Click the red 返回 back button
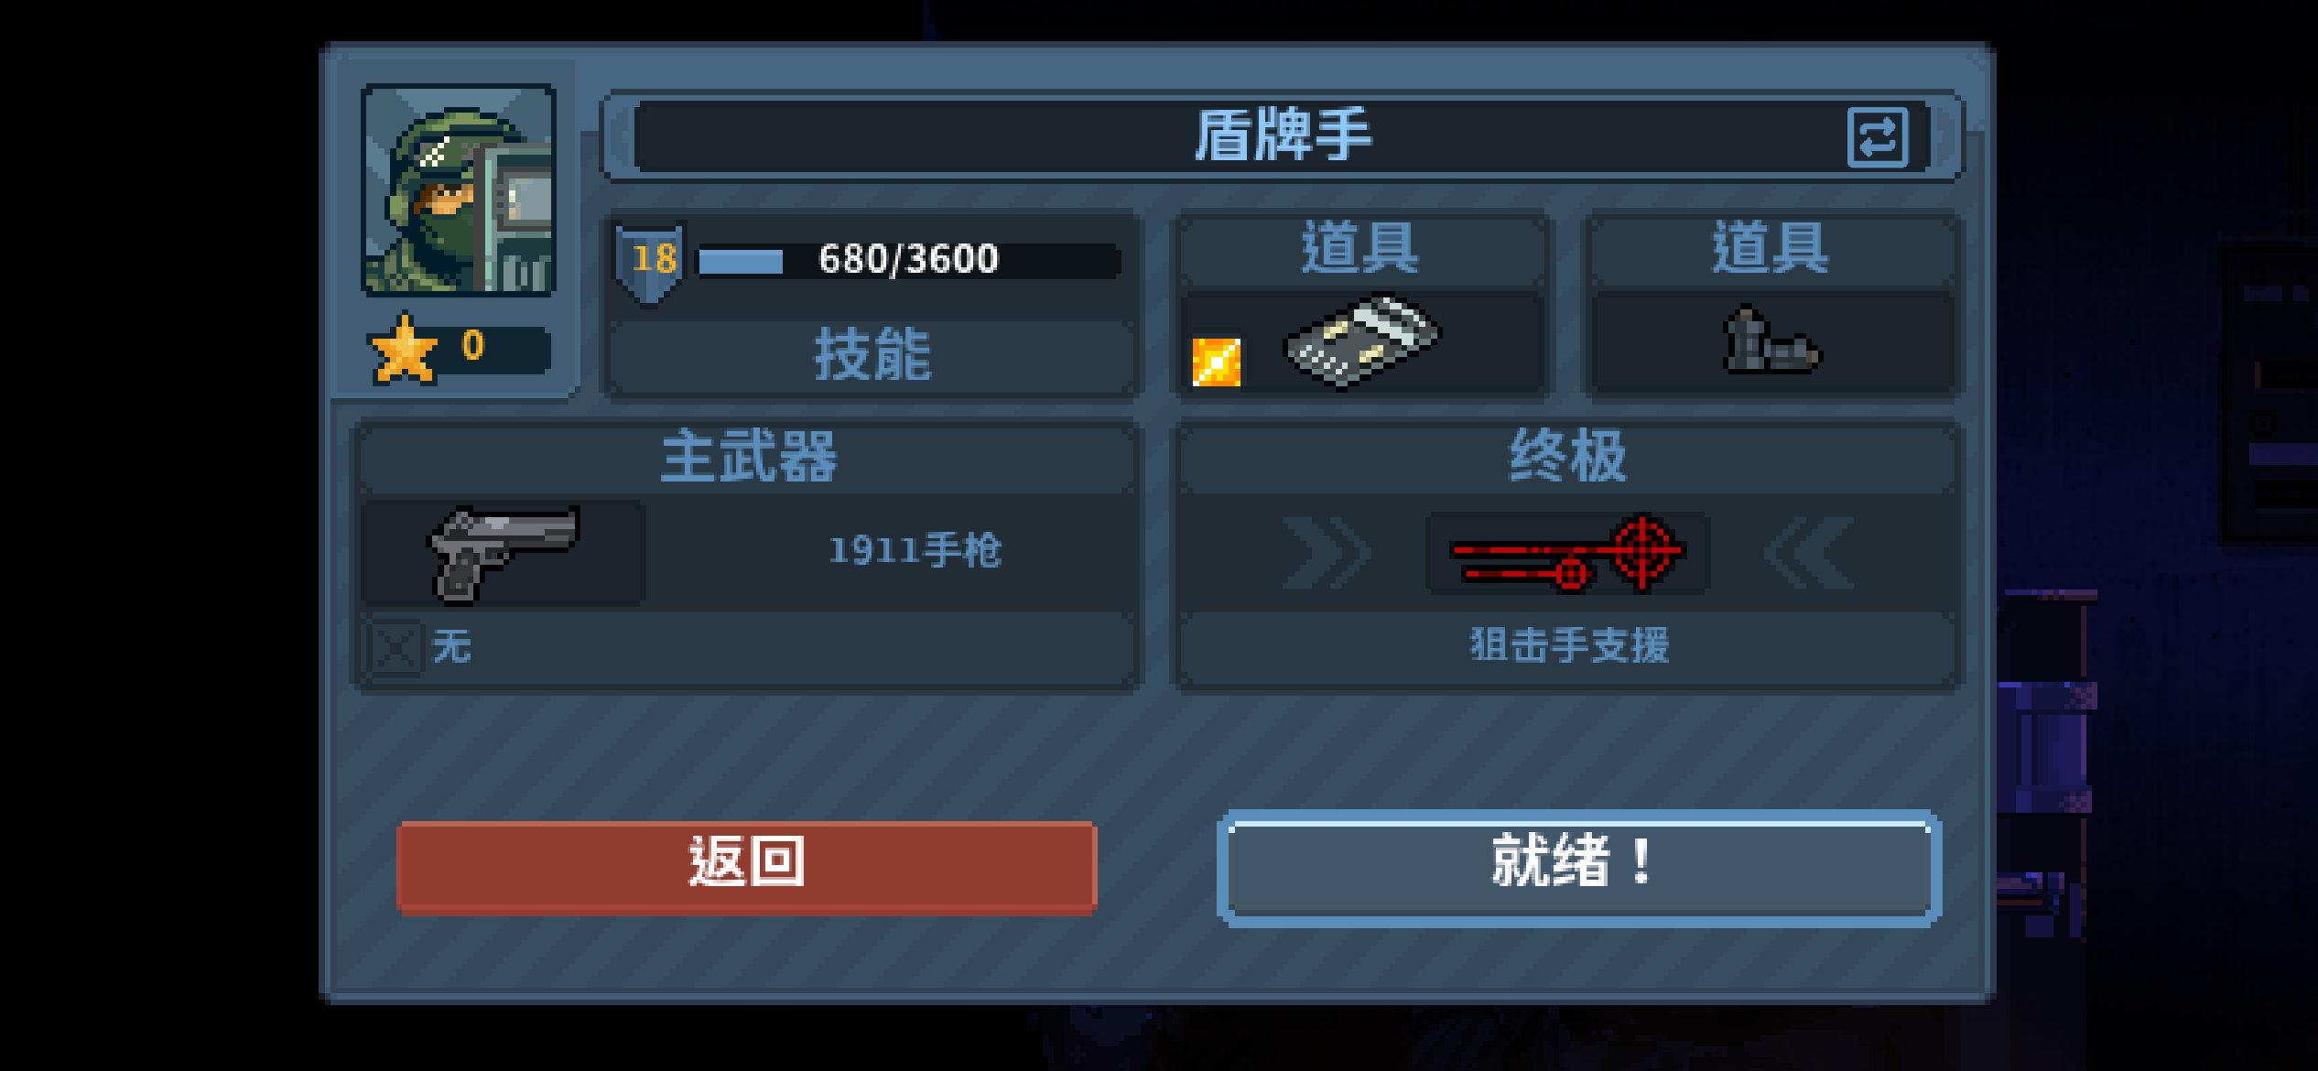This screenshot has height=1071, width=2318. pos(747,867)
